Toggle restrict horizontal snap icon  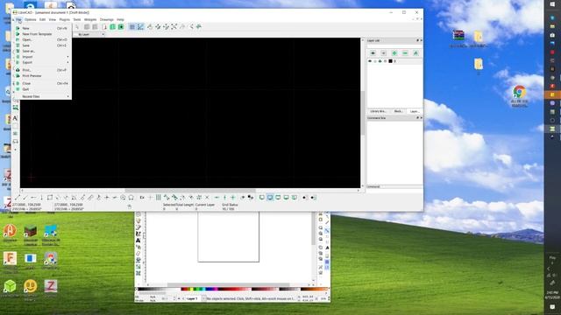(x=217, y=198)
